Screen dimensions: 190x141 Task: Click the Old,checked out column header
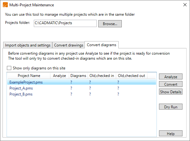pyautogui.click(x=131, y=76)
